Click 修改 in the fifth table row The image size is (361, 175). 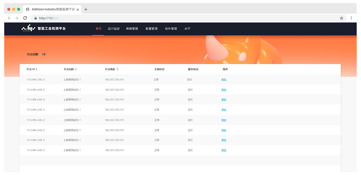click(x=224, y=120)
